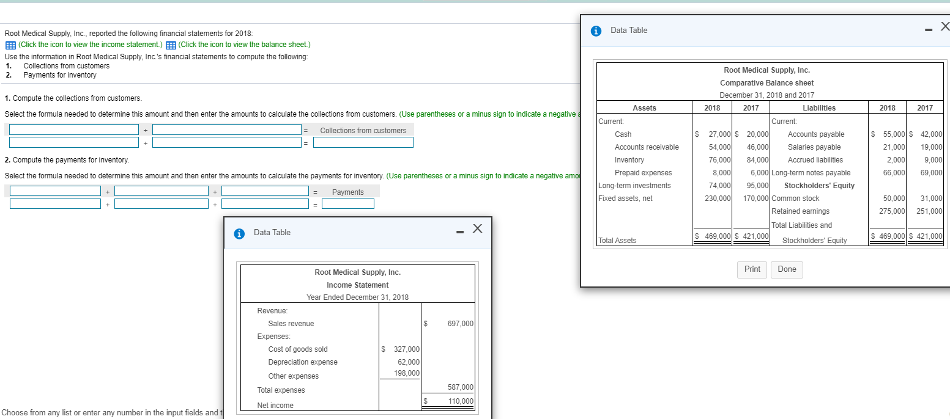Open first formula dropdown for payments

[54, 191]
